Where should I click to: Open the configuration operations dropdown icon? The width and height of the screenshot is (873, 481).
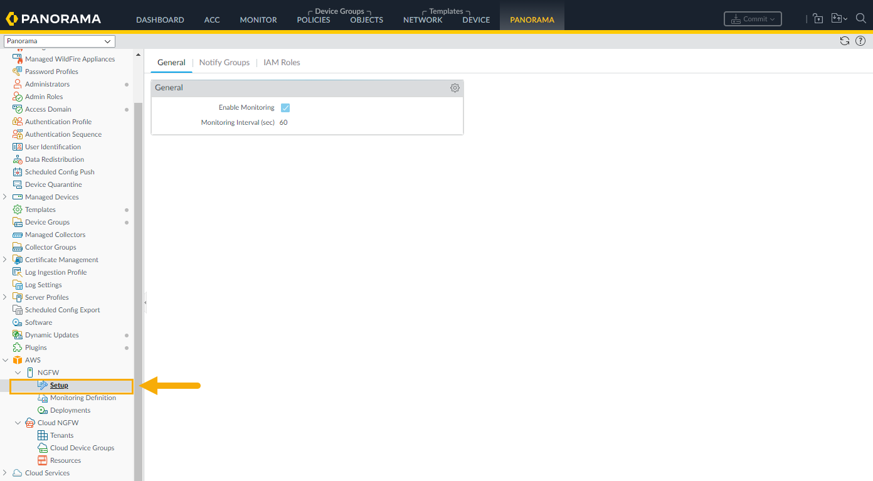(839, 18)
